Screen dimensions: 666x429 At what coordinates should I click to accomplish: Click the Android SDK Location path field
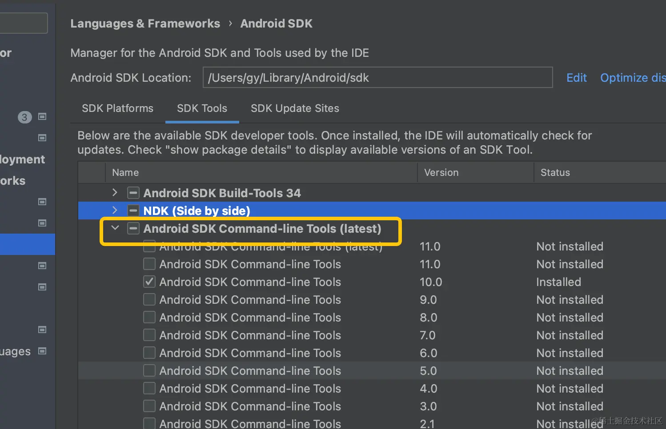[378, 78]
